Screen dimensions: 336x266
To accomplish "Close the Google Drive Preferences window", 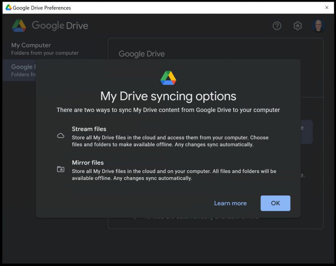I will click(327, 8).
